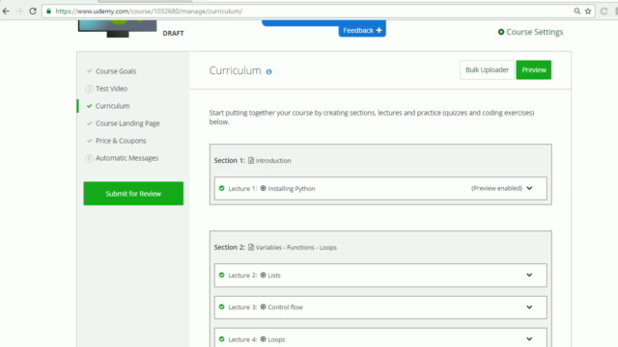Click the step circle next to Test Video

(x=90, y=89)
